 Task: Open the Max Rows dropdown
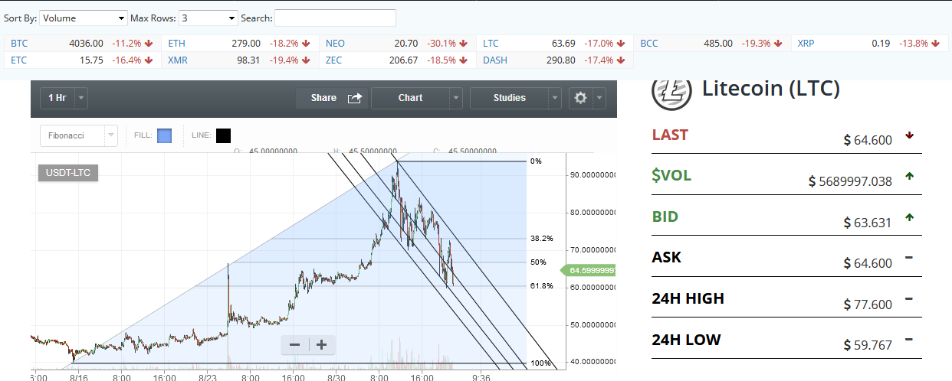click(208, 18)
